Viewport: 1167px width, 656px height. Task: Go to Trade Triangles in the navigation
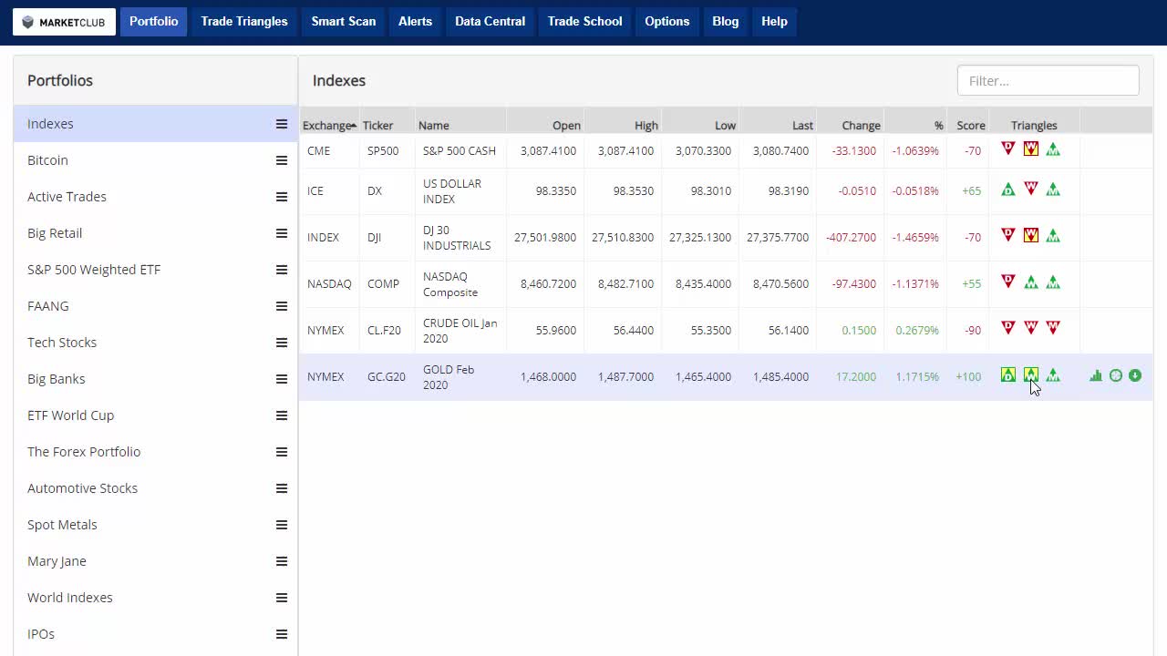[x=244, y=22]
